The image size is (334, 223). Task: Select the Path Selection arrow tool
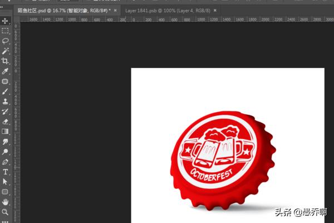click(6, 182)
